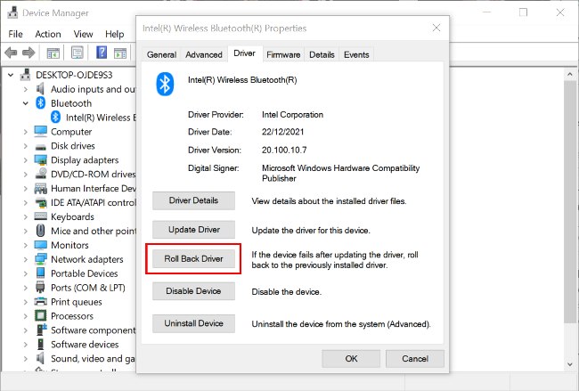Click the Uninstall Device button
This screenshot has height=391, width=579.
[x=193, y=323]
